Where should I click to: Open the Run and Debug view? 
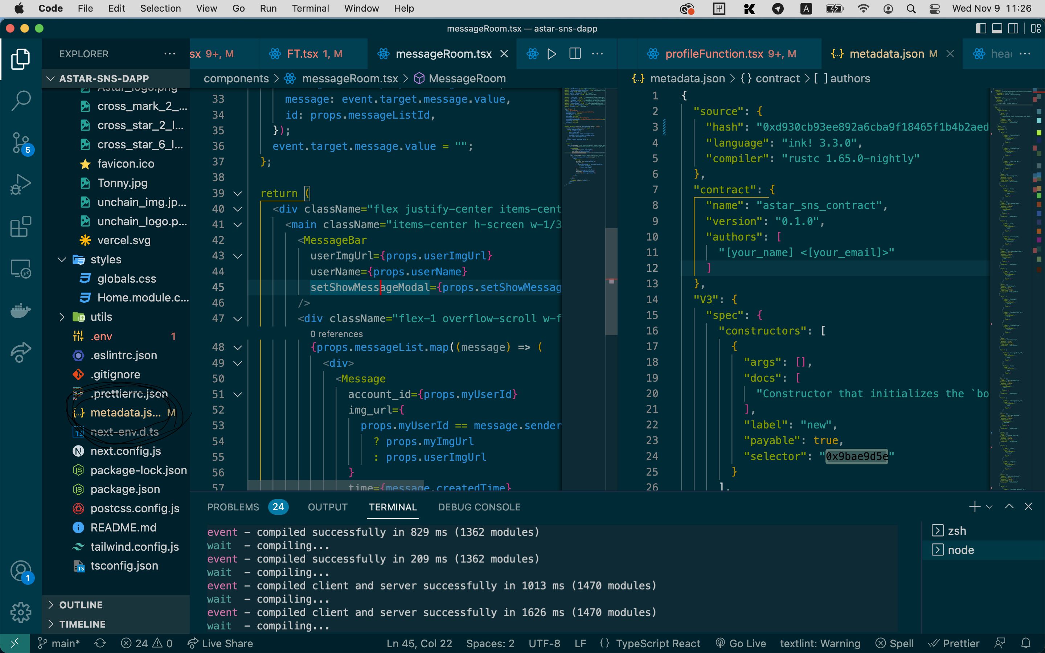[x=21, y=185]
